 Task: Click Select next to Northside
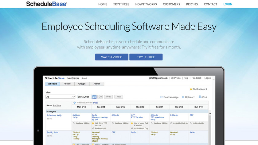84,78
